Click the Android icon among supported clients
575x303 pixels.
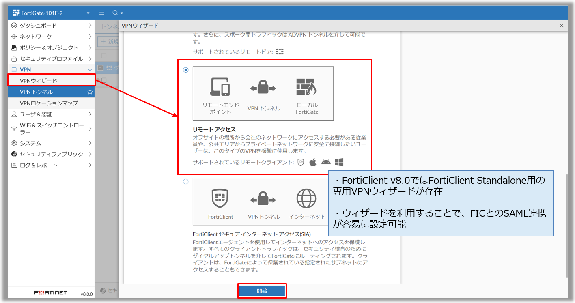(326, 162)
